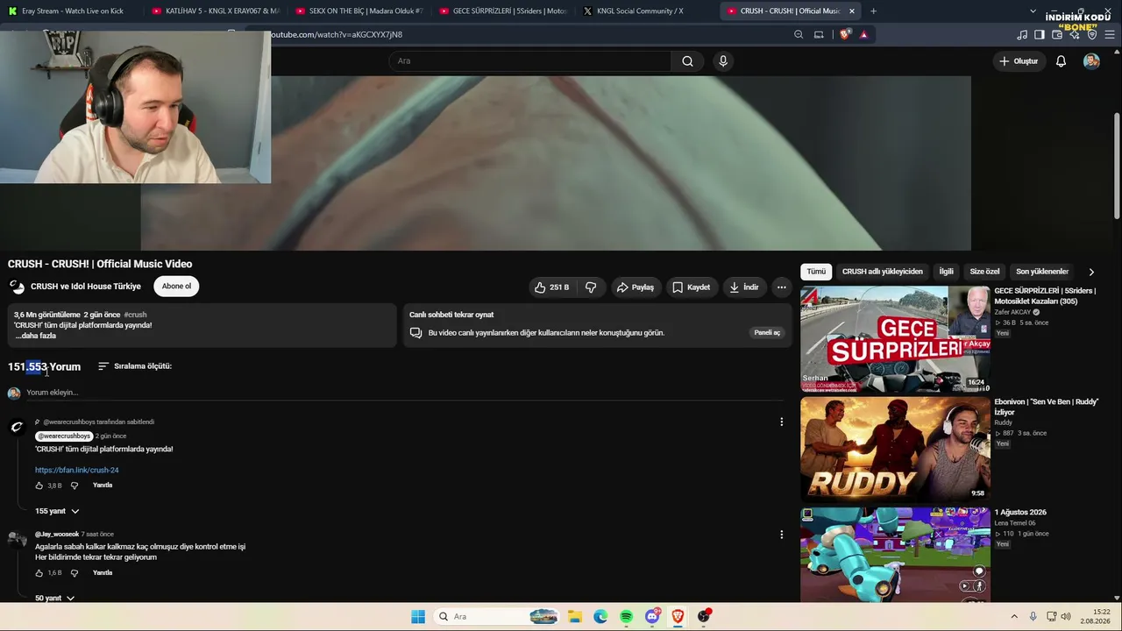Show more filter chips with right arrow
The height and width of the screenshot is (631, 1122).
(1091, 272)
